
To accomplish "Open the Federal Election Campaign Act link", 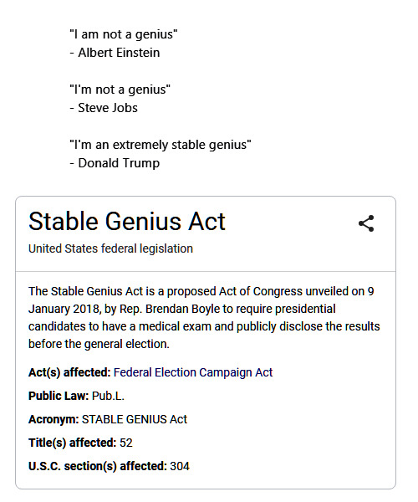I will point(193,372).
